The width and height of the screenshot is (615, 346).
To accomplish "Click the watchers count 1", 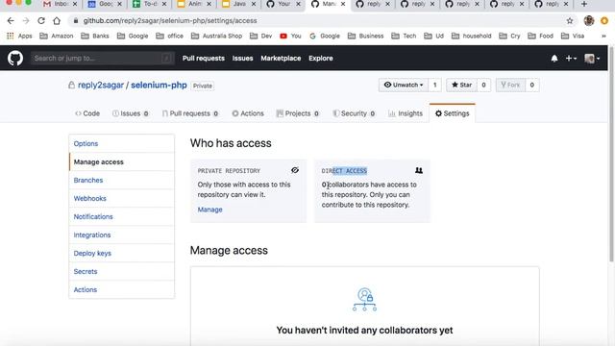I will (434, 85).
